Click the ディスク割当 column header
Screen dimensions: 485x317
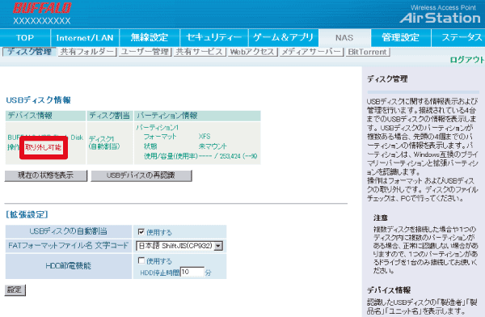109,116
